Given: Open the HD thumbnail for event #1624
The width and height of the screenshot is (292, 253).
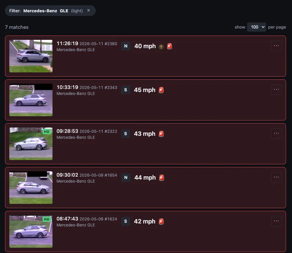Looking at the screenshot, I should tap(31, 231).
